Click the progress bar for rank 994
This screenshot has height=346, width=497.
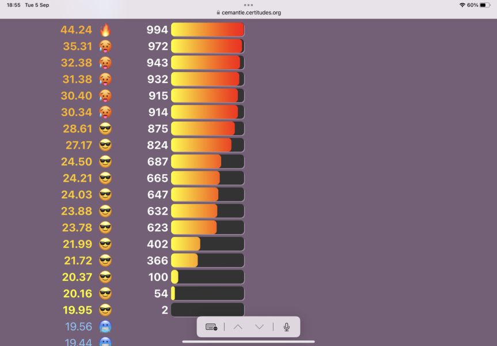point(207,30)
